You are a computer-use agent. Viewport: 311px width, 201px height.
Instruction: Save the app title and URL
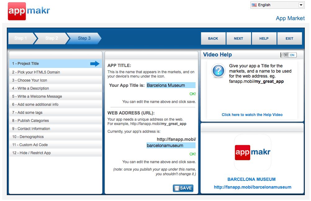point(183,188)
